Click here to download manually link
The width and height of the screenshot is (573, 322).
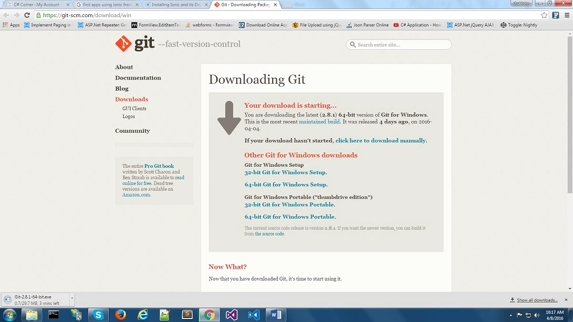pos(380,140)
